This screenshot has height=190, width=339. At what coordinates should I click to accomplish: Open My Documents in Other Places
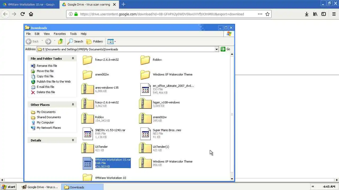[x=46, y=112]
